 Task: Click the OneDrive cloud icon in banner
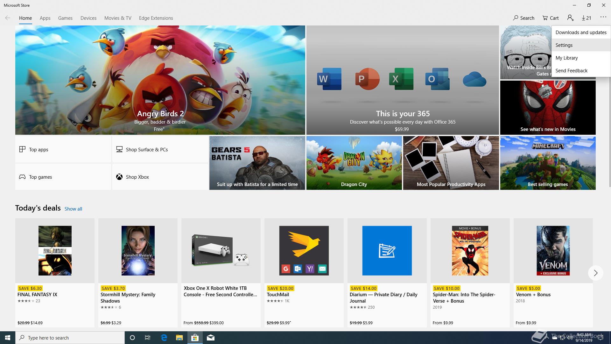tap(474, 79)
